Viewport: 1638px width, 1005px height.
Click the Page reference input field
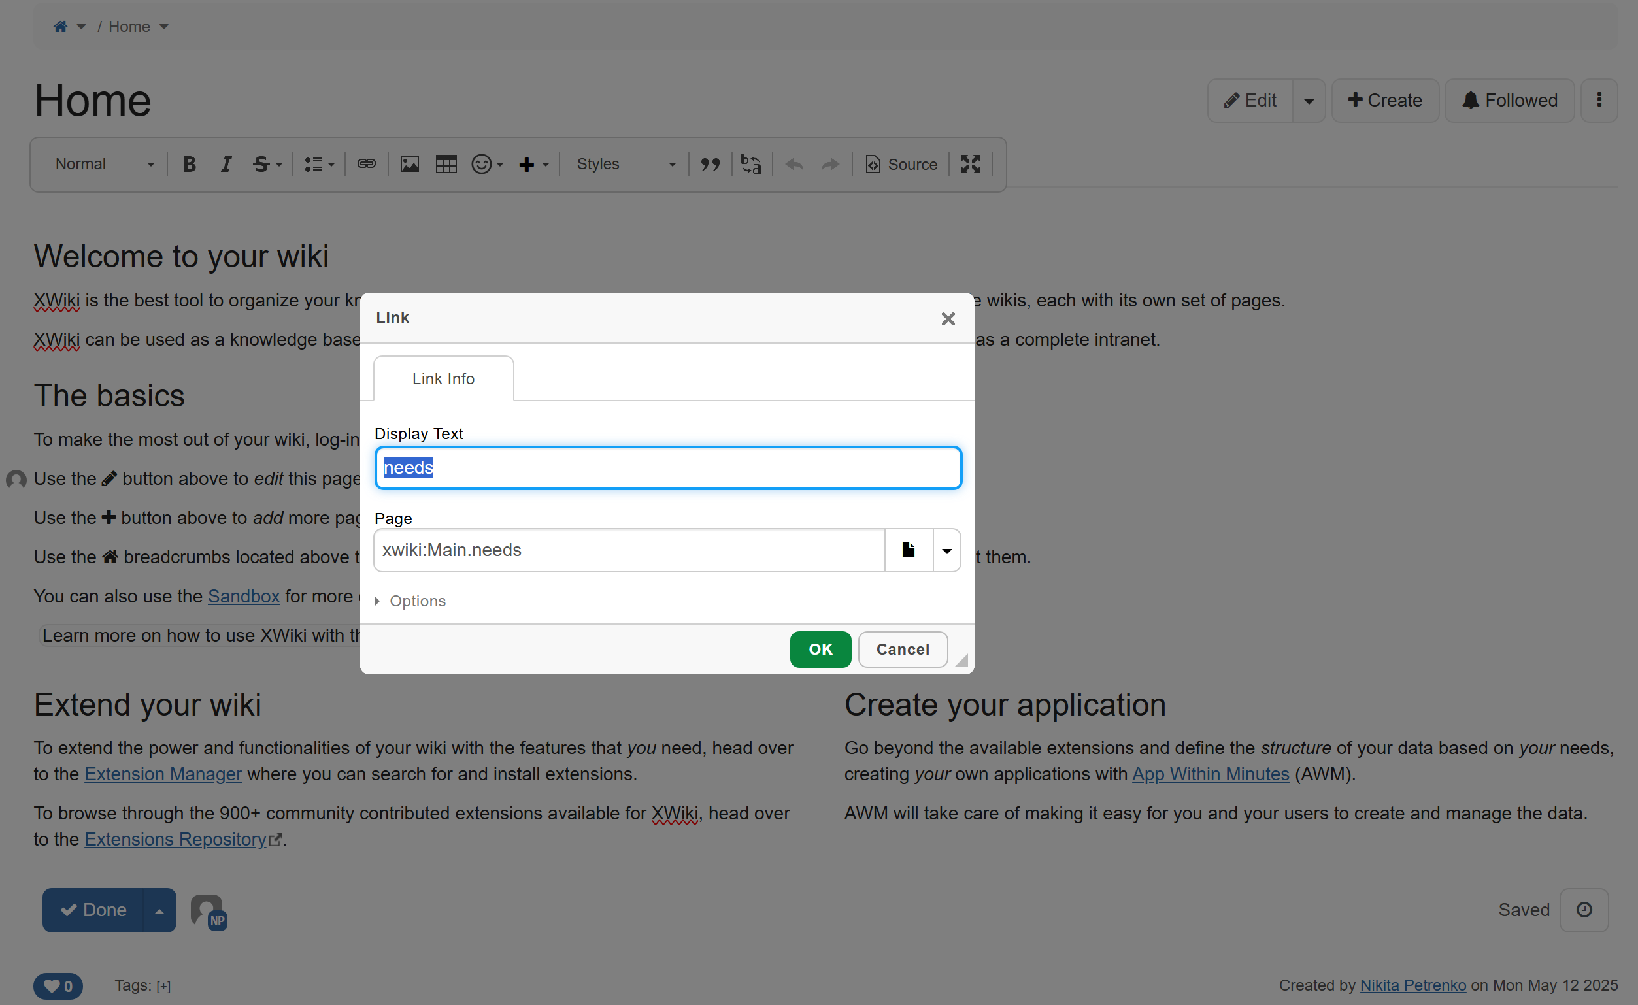[629, 550]
